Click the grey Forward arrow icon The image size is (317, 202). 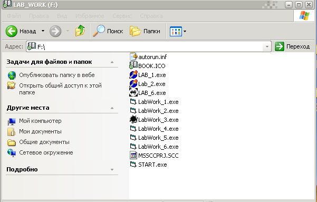[x=55, y=31]
